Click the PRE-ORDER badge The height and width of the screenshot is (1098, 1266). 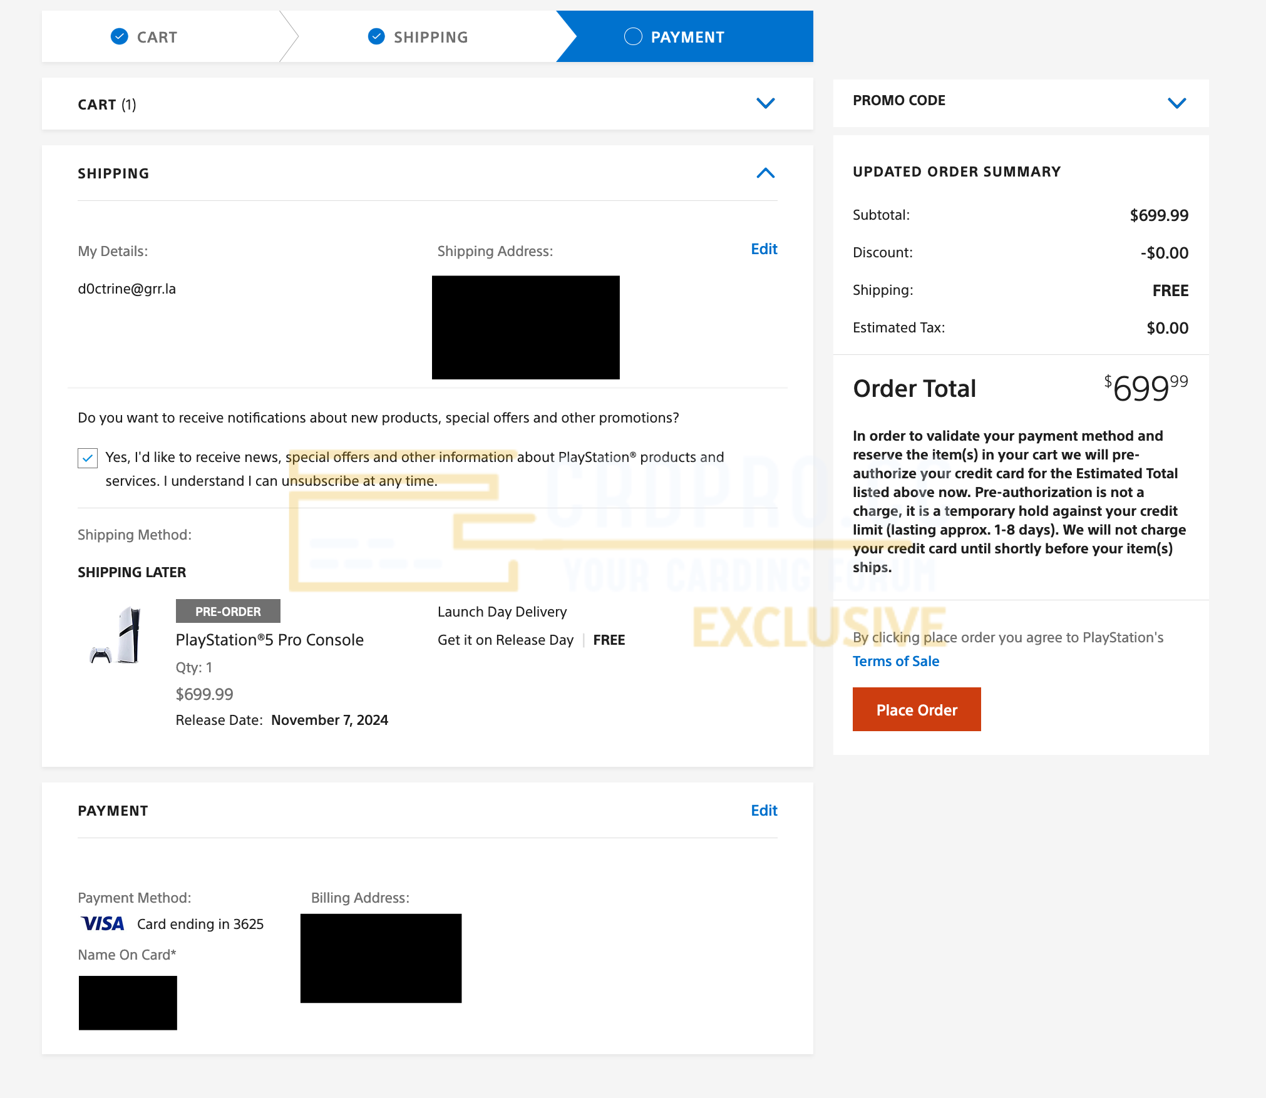[227, 611]
